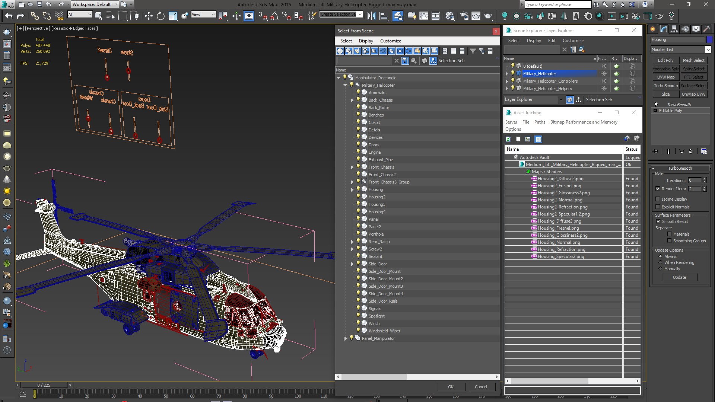The width and height of the screenshot is (715, 402).
Task: Open the Curve Editor
Action: pyautogui.click(x=424, y=16)
